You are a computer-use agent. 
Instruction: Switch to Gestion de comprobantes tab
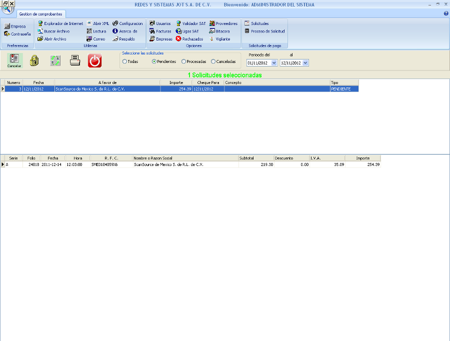pyautogui.click(x=40, y=14)
